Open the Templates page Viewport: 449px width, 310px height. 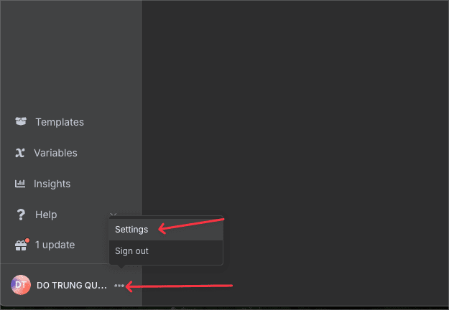[60, 122]
